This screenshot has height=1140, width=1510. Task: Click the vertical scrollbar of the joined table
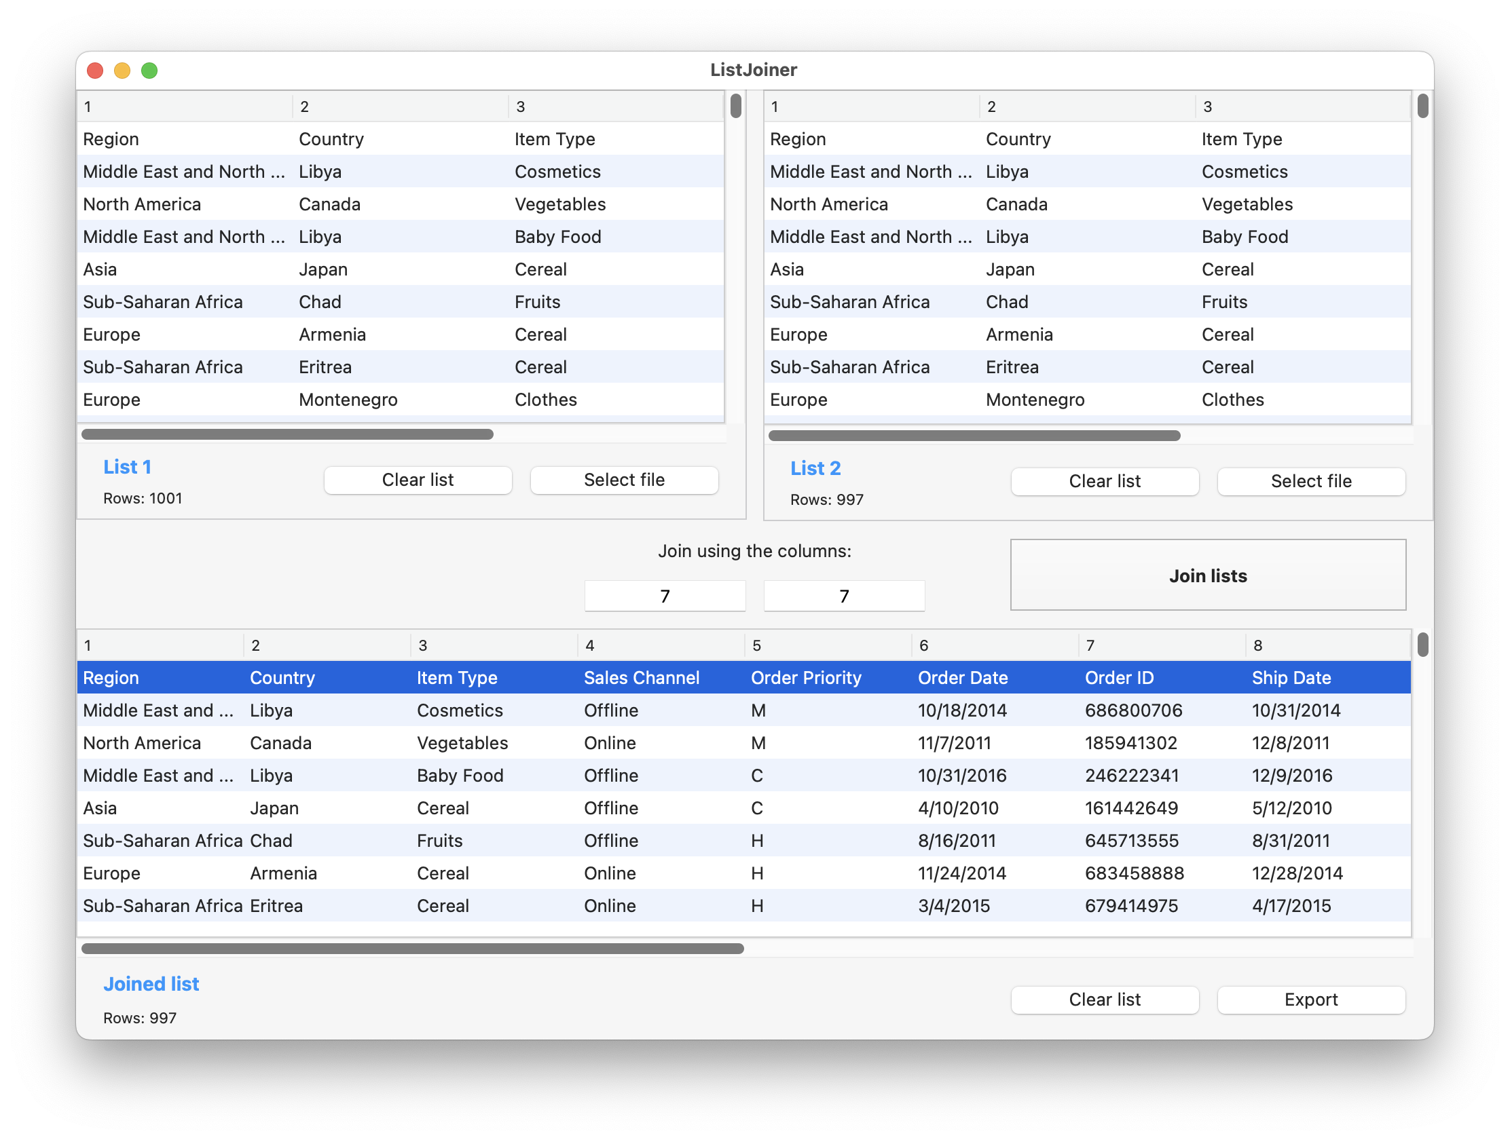1422,646
